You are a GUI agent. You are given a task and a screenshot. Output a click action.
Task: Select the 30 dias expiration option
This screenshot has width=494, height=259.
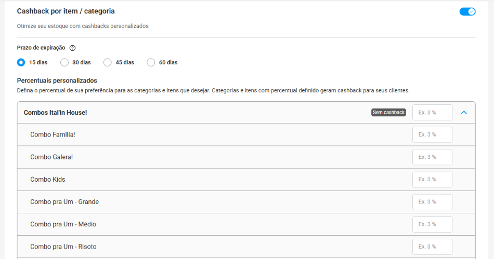(x=64, y=62)
